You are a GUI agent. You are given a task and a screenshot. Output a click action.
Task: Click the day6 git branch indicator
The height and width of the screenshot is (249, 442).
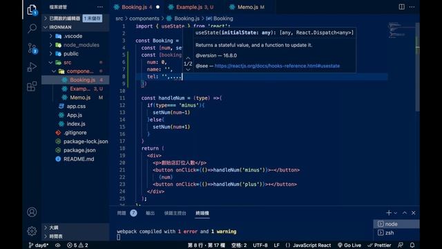click(39, 245)
